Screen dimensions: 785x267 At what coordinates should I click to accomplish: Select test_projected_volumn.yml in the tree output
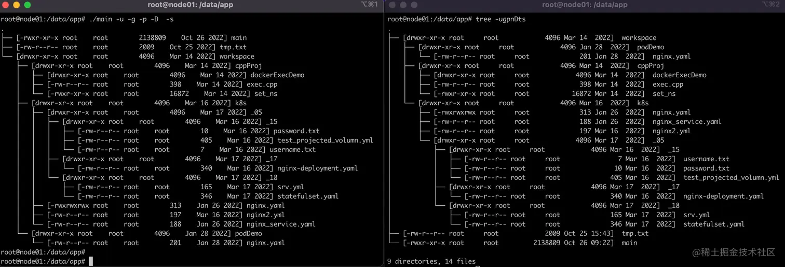click(x=731, y=178)
